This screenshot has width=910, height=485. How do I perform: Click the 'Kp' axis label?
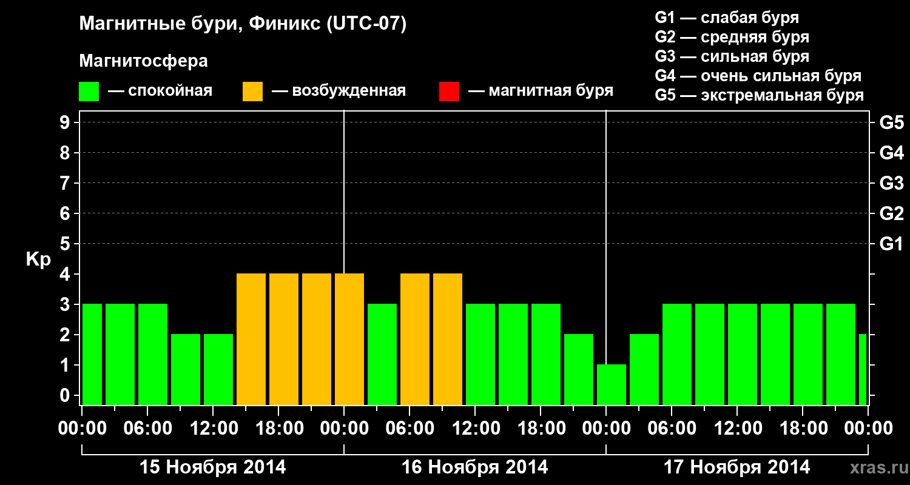[38, 260]
